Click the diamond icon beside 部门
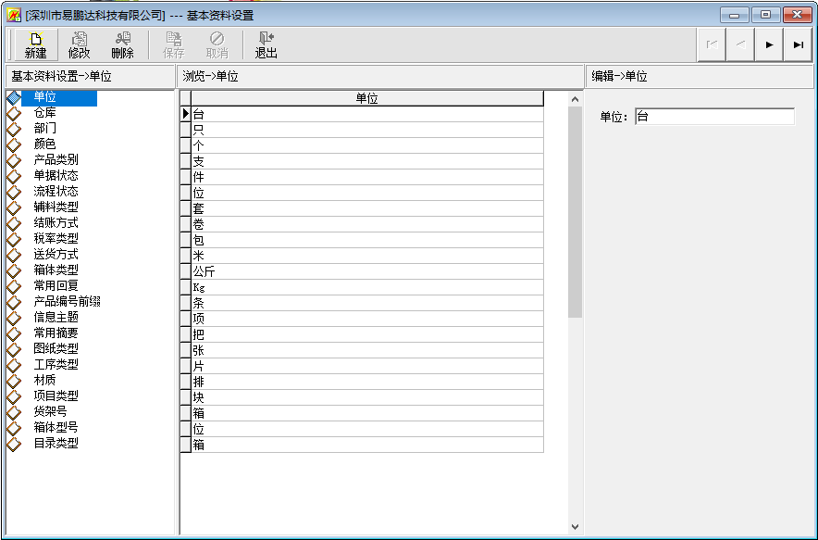 (x=14, y=129)
